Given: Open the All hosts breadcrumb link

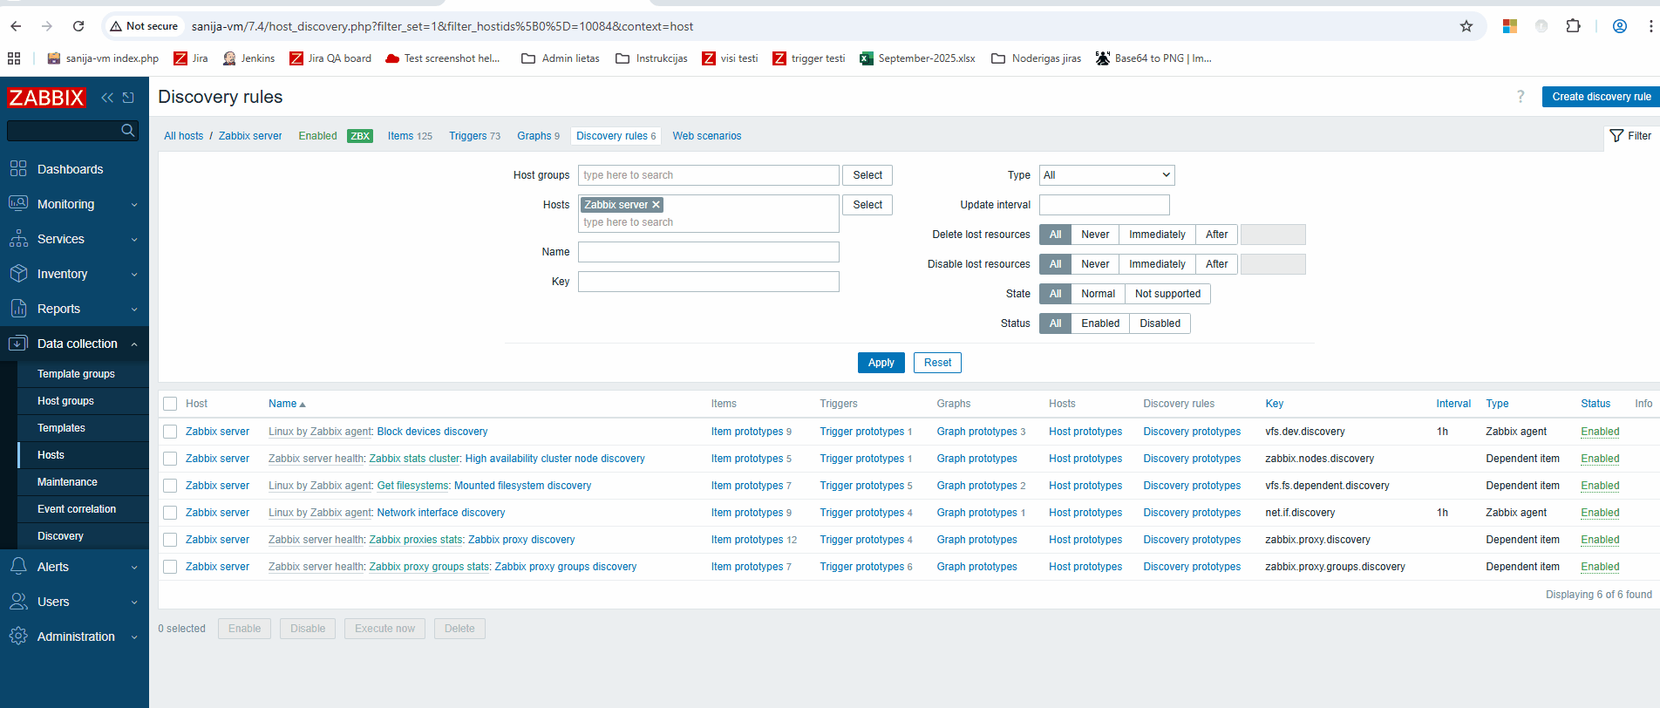Looking at the screenshot, I should point(183,136).
